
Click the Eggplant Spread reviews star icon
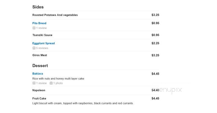pyautogui.click(x=34, y=48)
